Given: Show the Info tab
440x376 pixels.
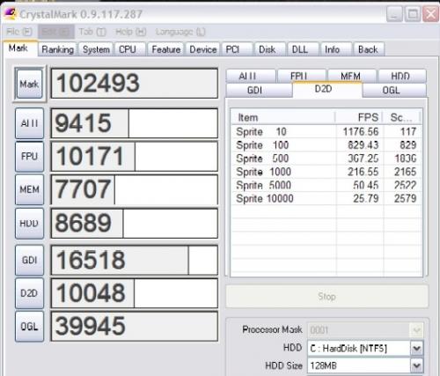Looking at the screenshot, I should click(x=336, y=49).
